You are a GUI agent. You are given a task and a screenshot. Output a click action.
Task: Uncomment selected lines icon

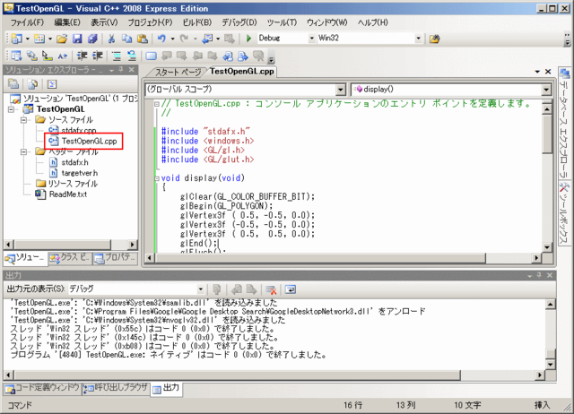132,56
